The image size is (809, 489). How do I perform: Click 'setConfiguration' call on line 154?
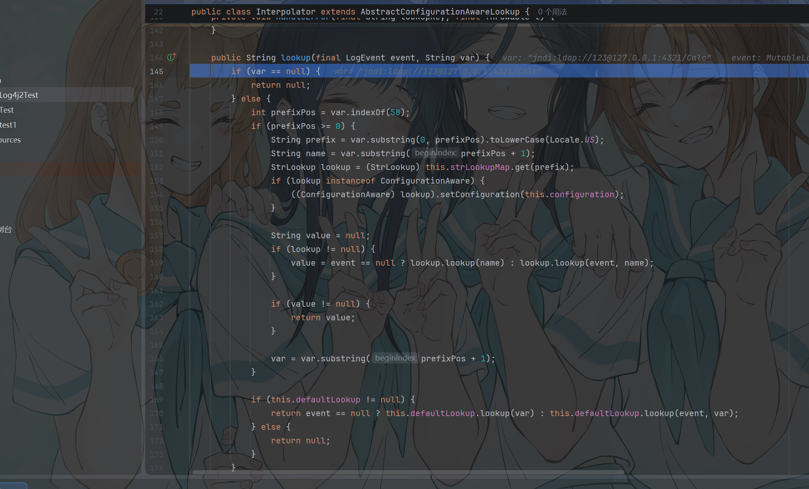coord(480,194)
